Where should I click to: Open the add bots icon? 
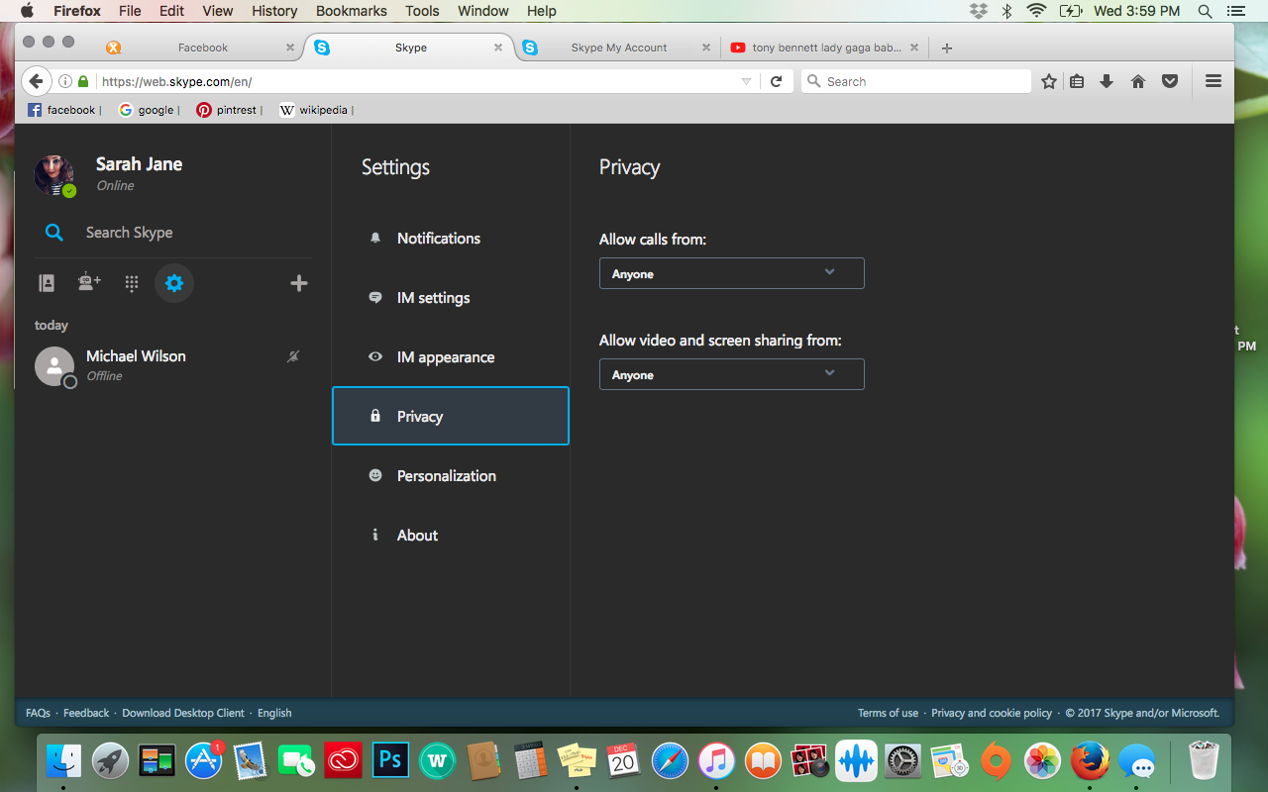[x=89, y=283]
